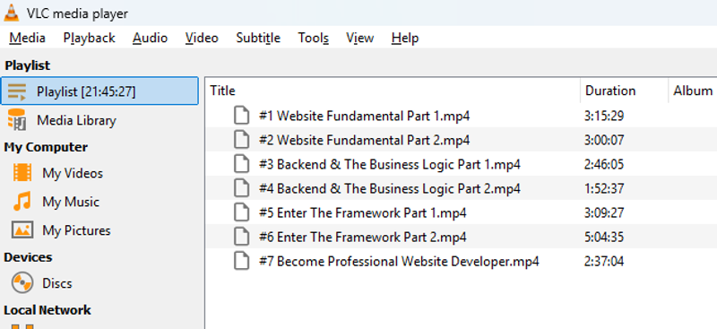Open My Pictures image icon
Viewport: 717px width, 329px height.
tap(22, 229)
